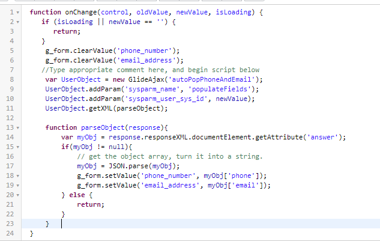
Task: Collapse the if myObj block at line 15
Action: 17,147
